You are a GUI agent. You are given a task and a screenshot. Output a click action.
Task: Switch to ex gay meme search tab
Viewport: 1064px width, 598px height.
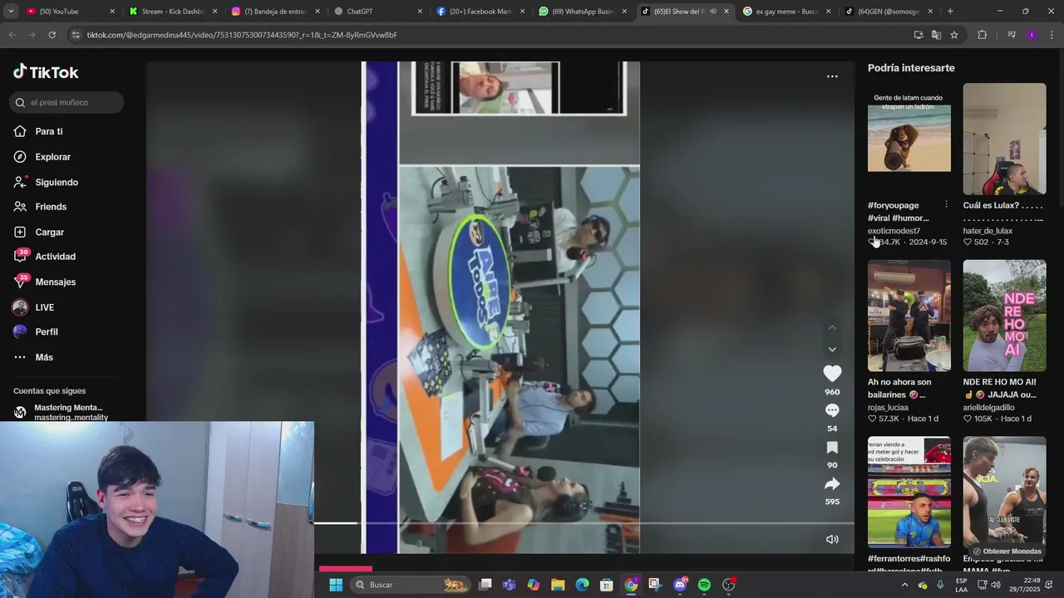click(787, 12)
